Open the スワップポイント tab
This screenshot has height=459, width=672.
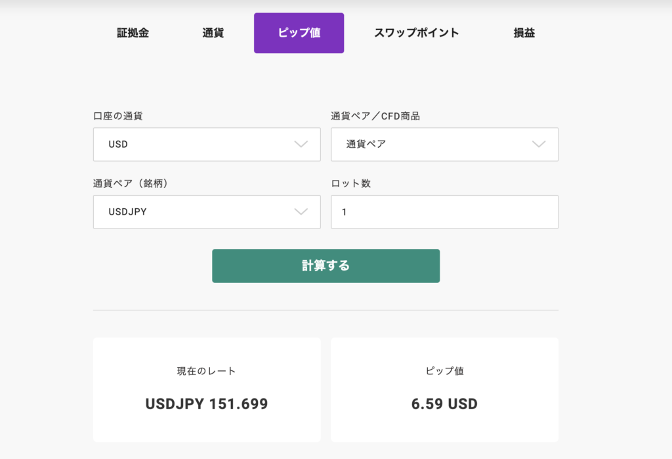417,33
